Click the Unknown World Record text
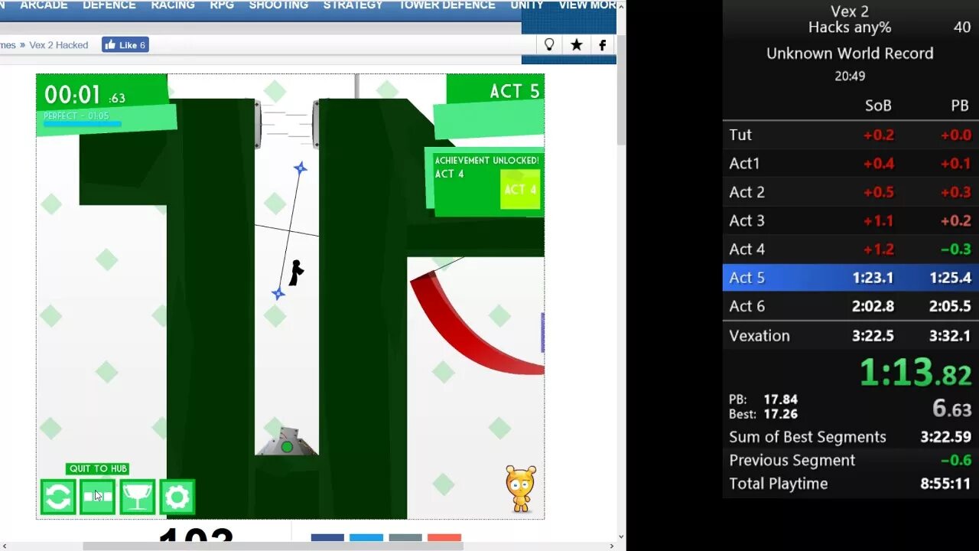This screenshot has width=979, height=551. pos(850,54)
